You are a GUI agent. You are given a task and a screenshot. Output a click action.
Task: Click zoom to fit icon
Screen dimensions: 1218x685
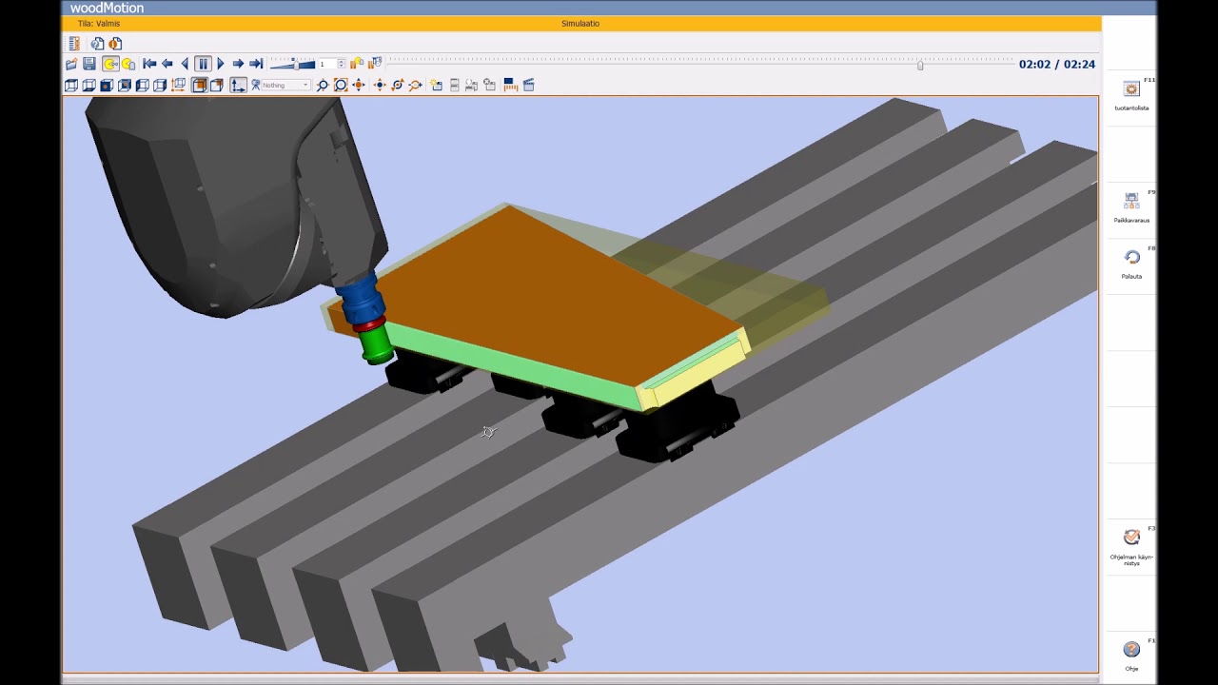point(341,85)
